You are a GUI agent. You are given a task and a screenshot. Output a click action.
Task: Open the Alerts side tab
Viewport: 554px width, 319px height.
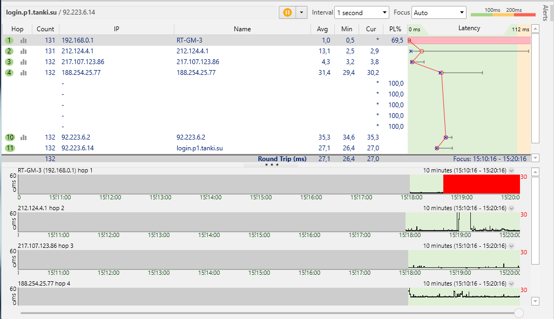pos(544,13)
